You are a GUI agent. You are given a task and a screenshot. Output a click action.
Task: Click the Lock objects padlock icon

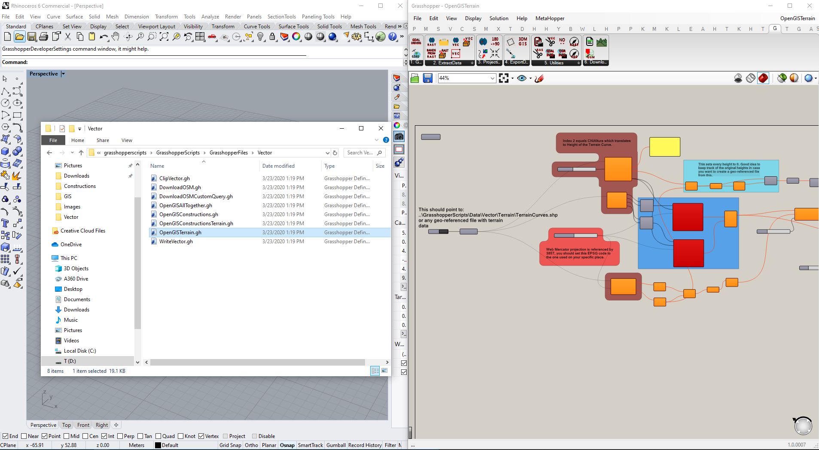[x=272, y=37]
